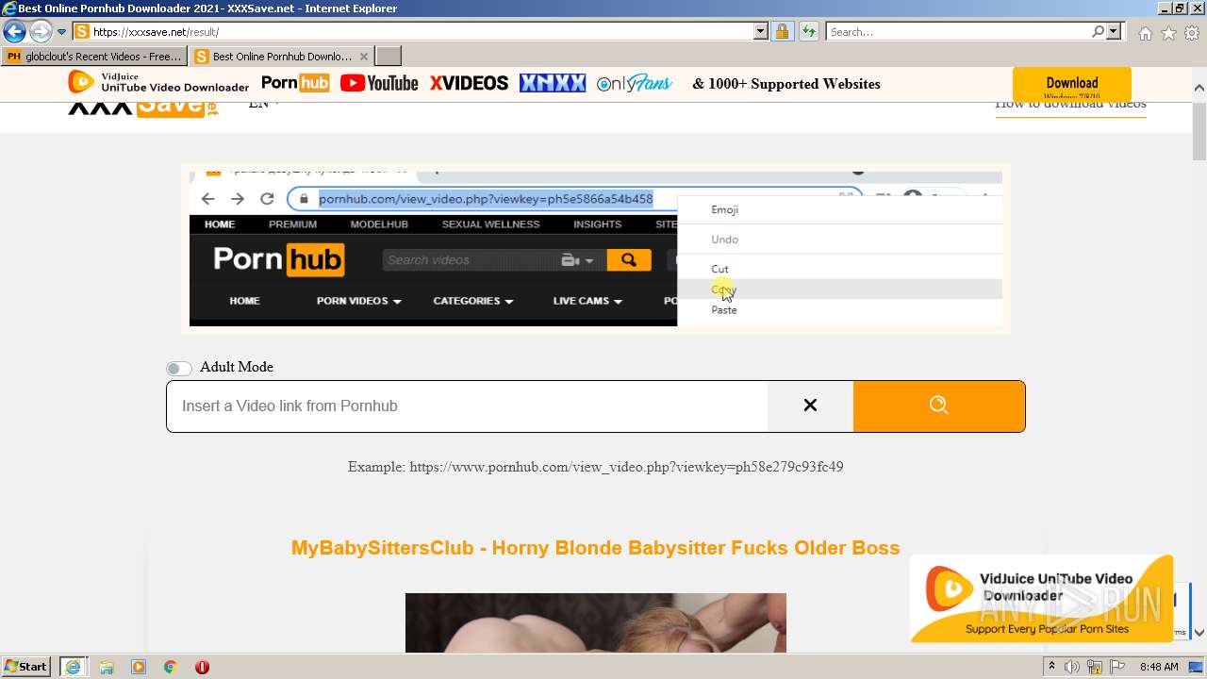Screen dimensions: 1207x679
Task: Select the example Pornhub URL text
Action: point(626,467)
